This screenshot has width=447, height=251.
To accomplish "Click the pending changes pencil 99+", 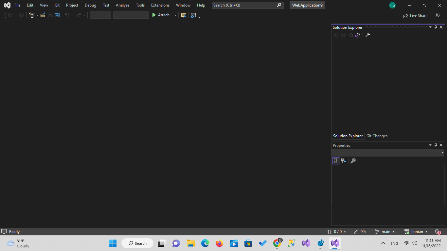I will coord(360,231).
